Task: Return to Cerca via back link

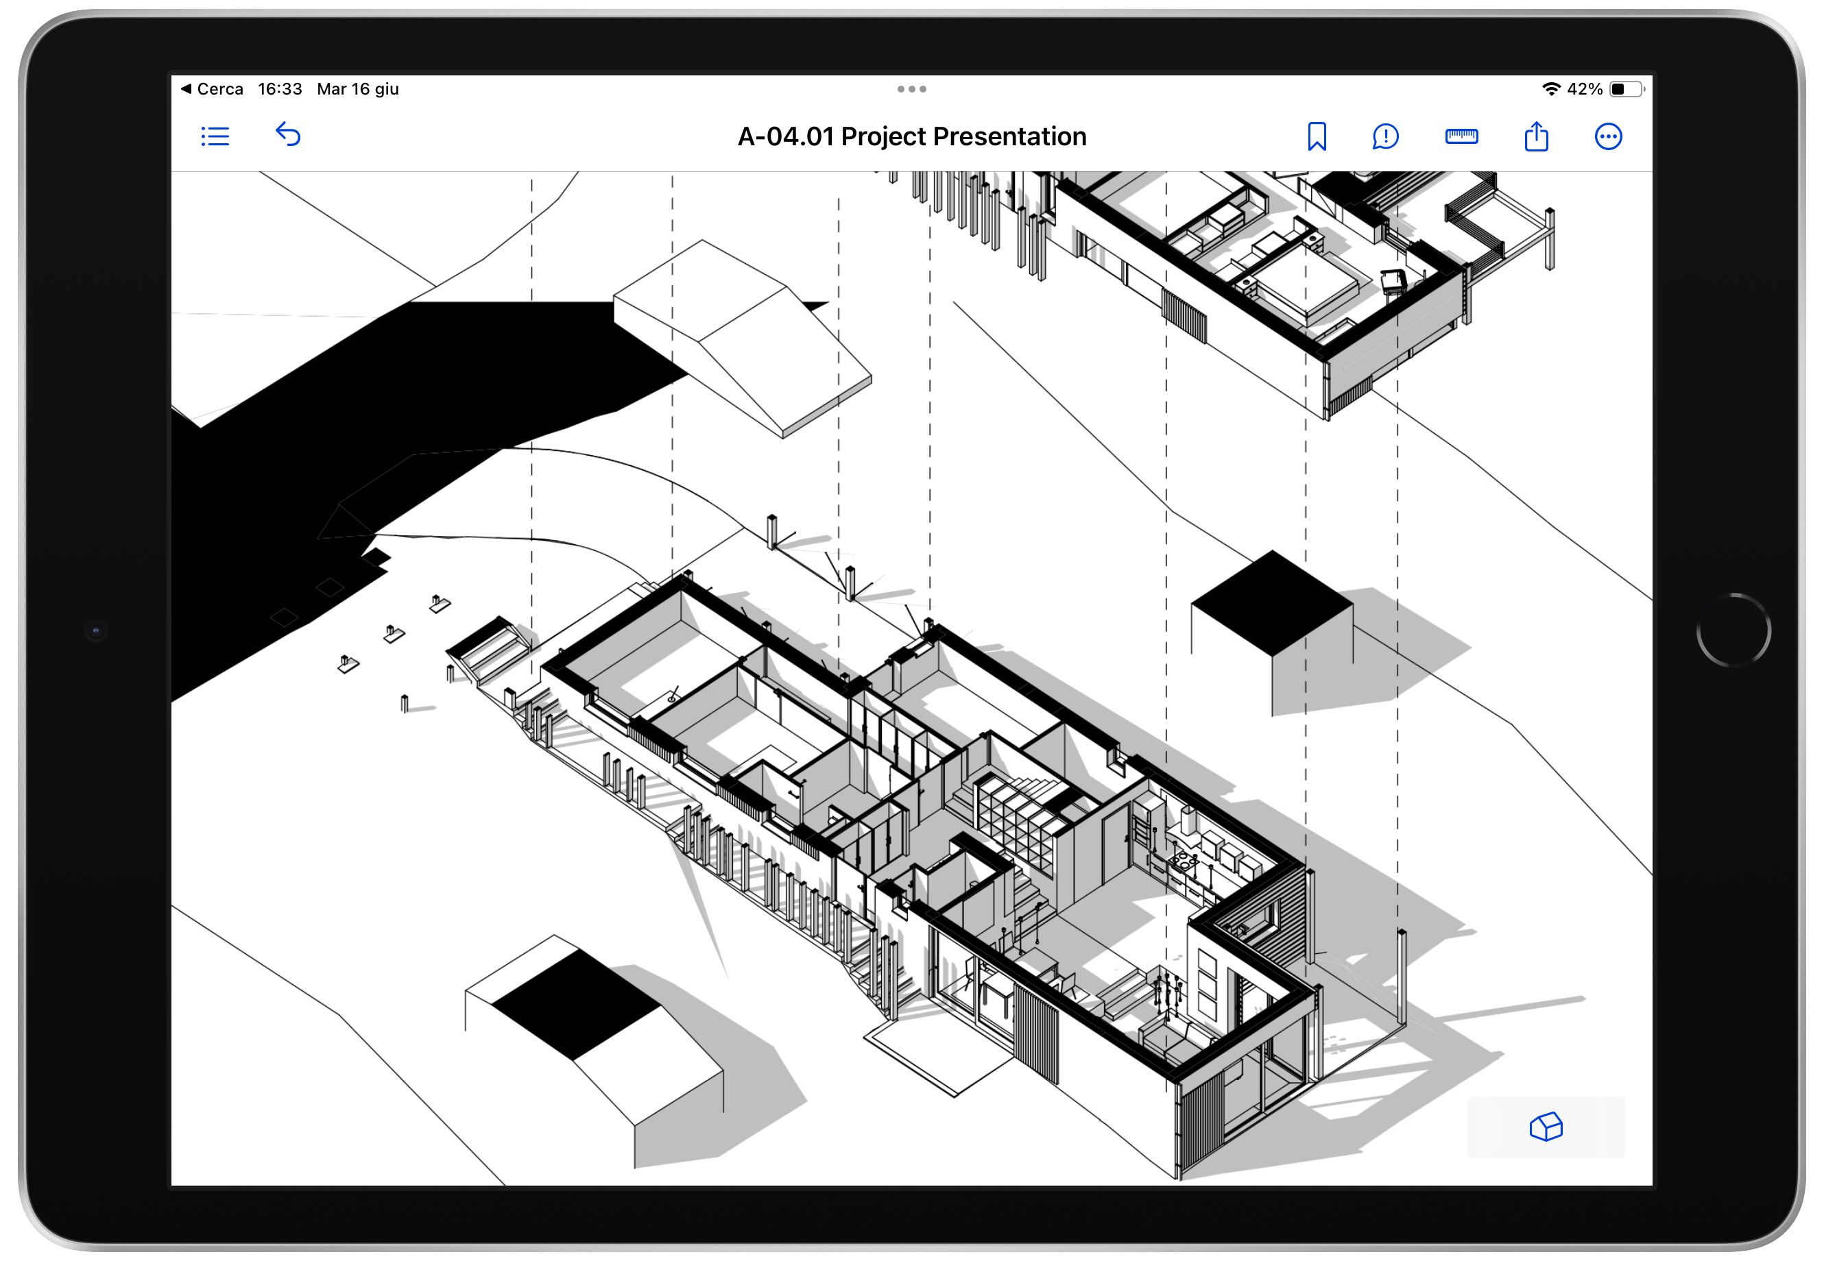Action: 212,89
